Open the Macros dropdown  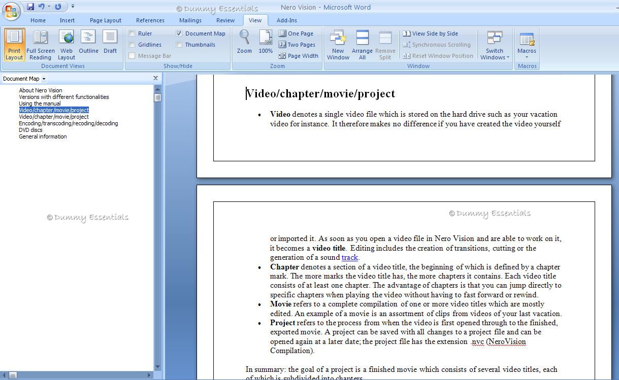tap(527, 45)
